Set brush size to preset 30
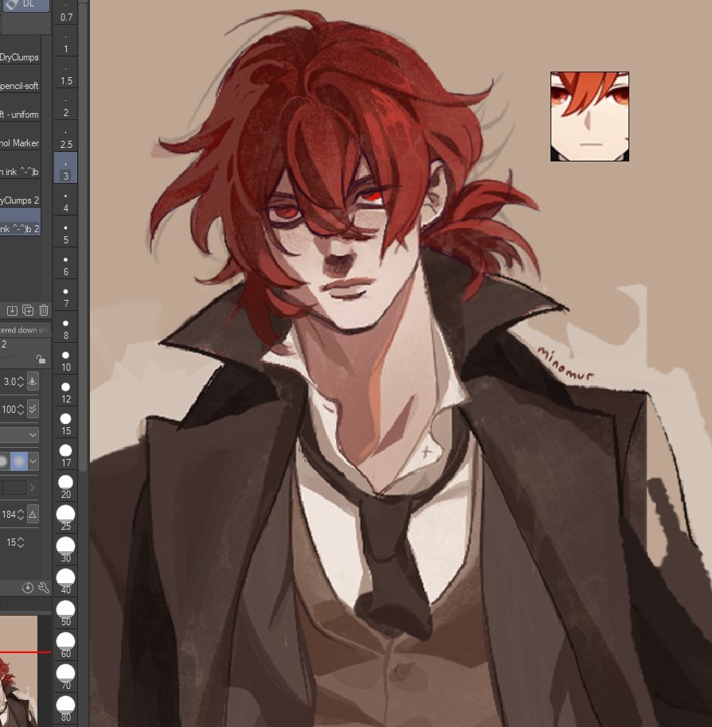 pyautogui.click(x=66, y=550)
